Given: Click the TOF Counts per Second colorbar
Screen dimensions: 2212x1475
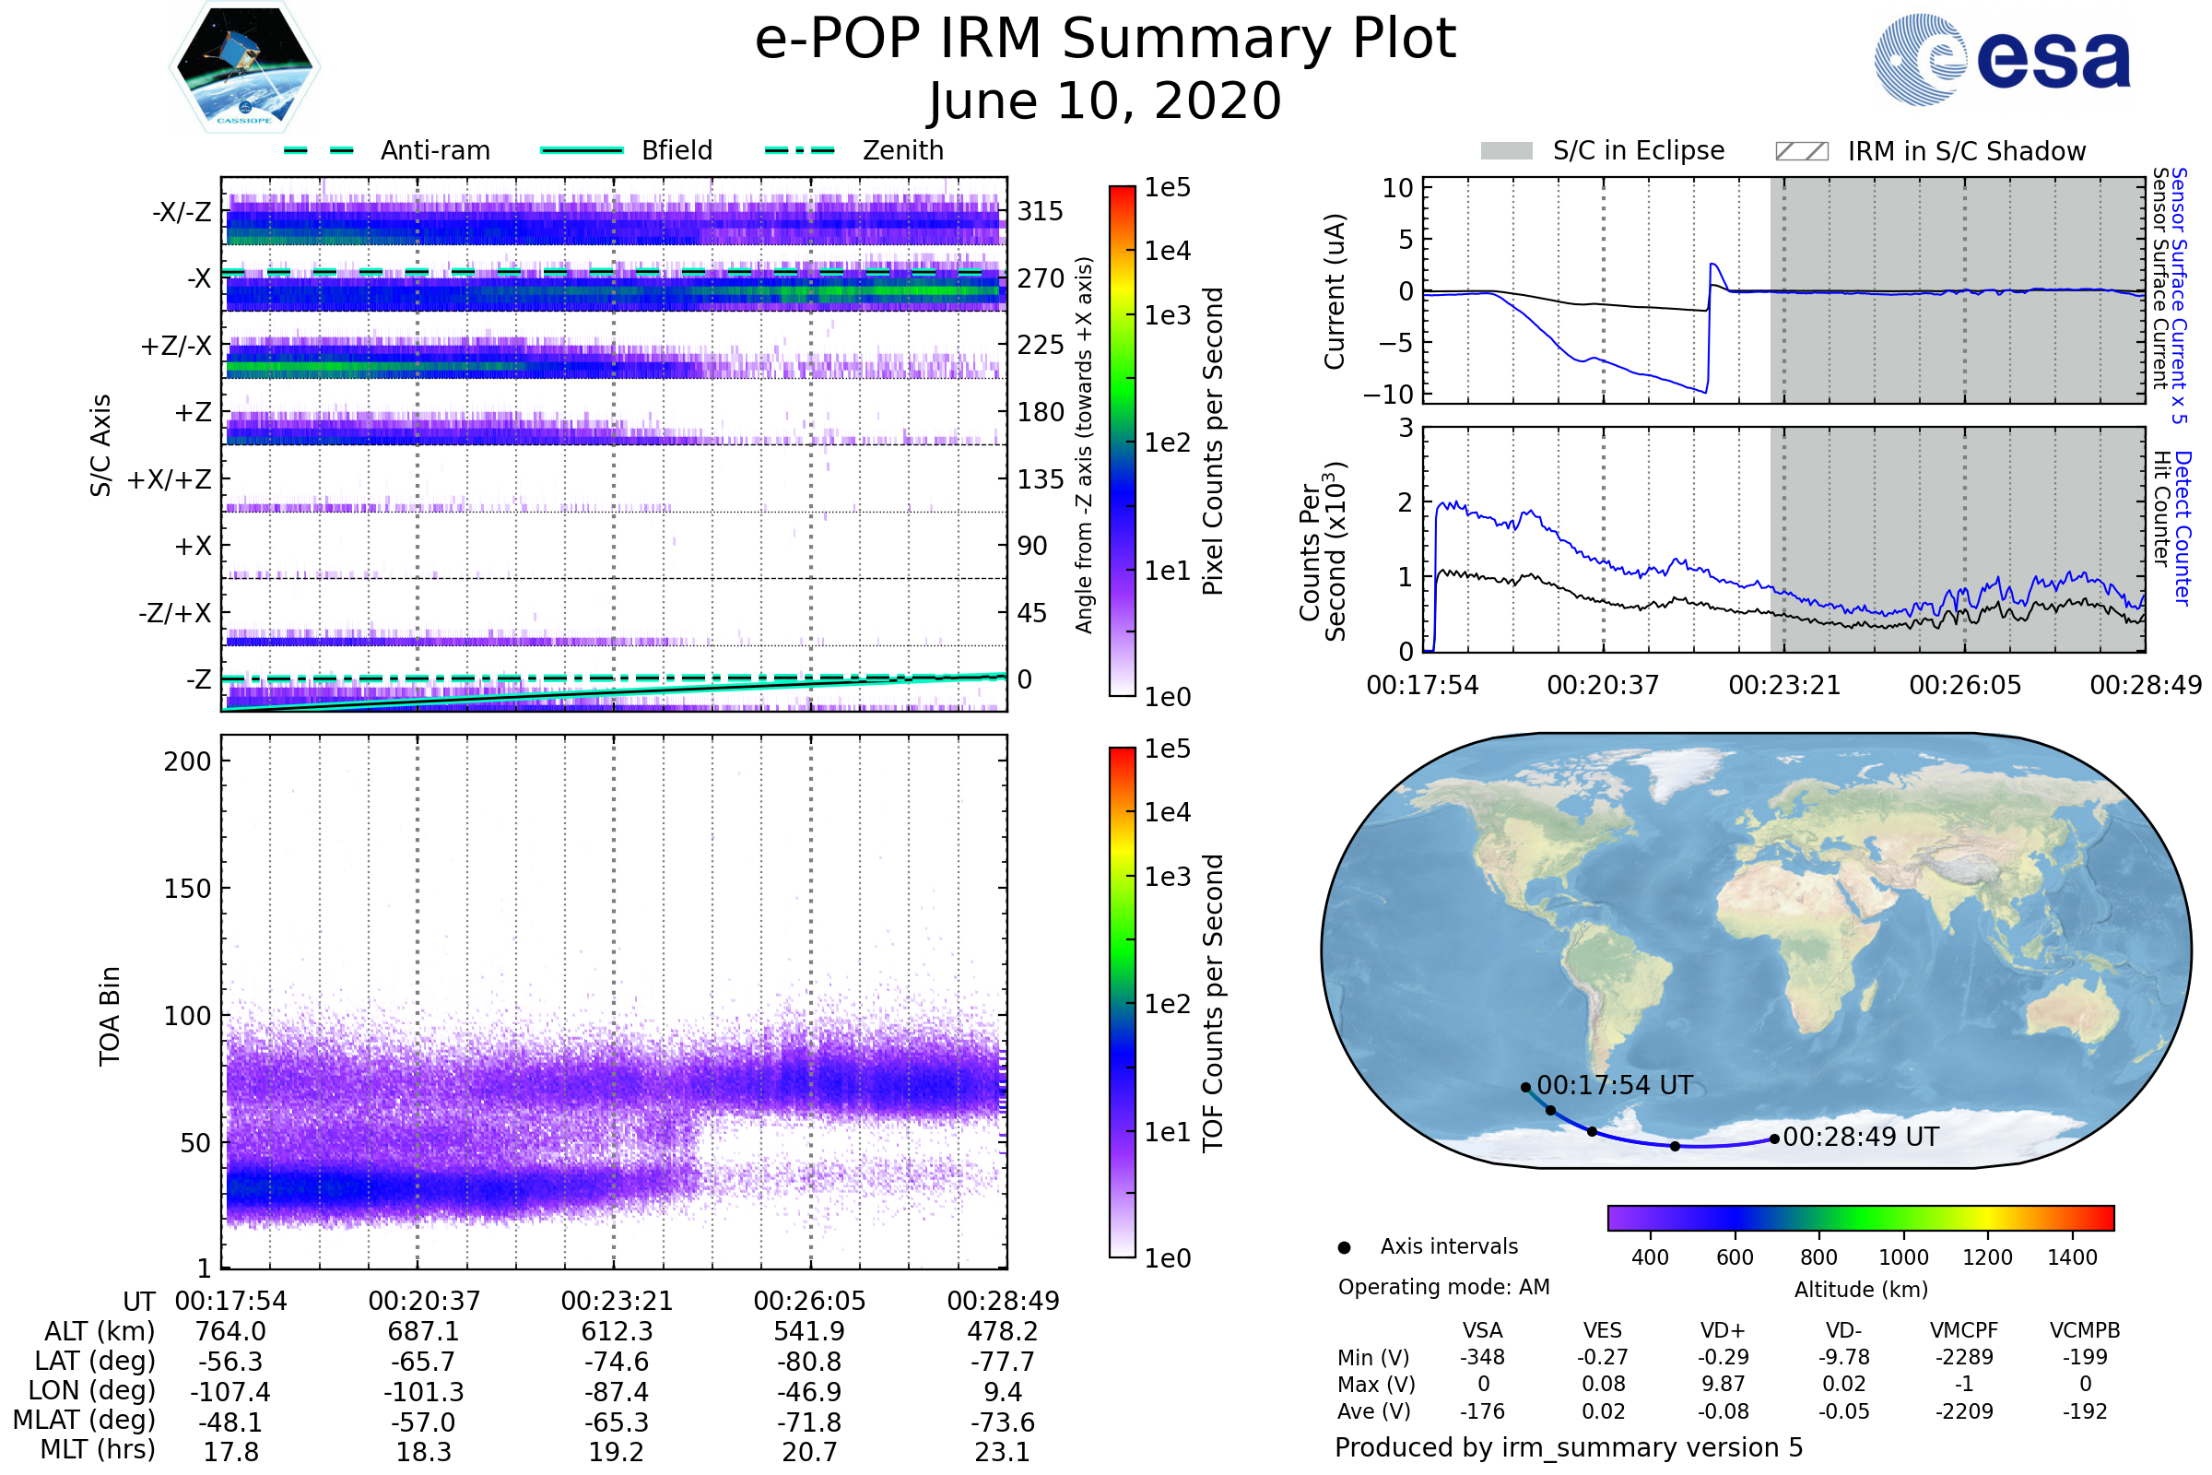Looking at the screenshot, I should point(1122,1002).
